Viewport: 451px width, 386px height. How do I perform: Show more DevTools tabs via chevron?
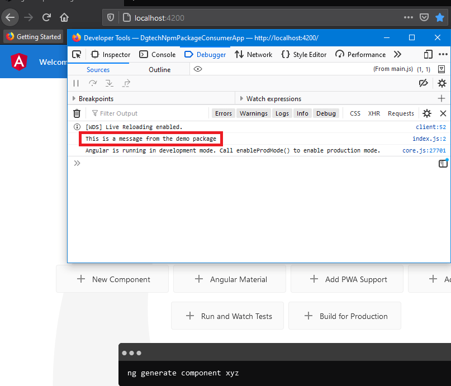[397, 54]
